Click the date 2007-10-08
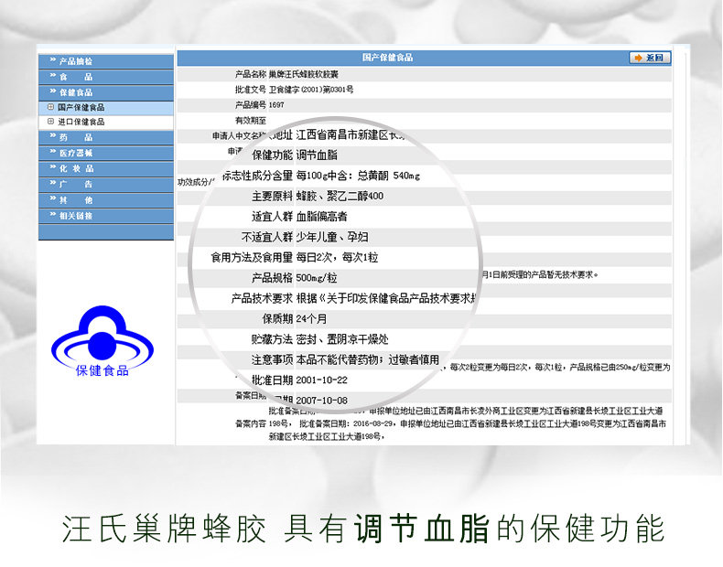723x567 pixels. [x=321, y=401]
